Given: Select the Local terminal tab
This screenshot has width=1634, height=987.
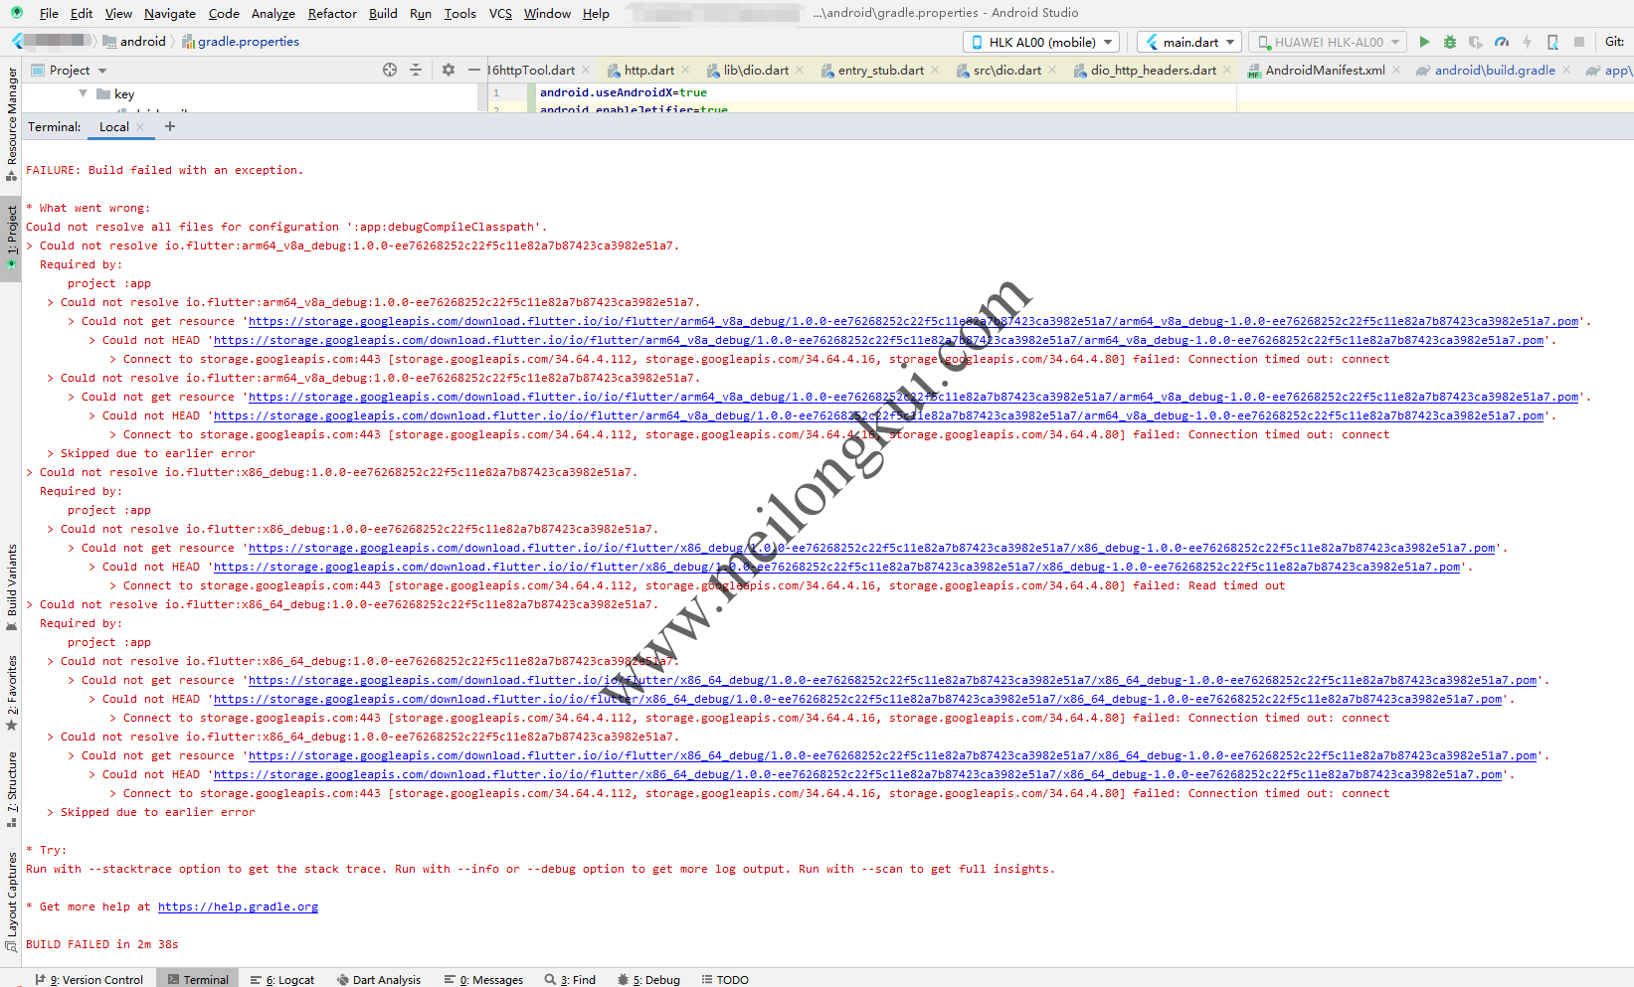Looking at the screenshot, I should click(114, 127).
